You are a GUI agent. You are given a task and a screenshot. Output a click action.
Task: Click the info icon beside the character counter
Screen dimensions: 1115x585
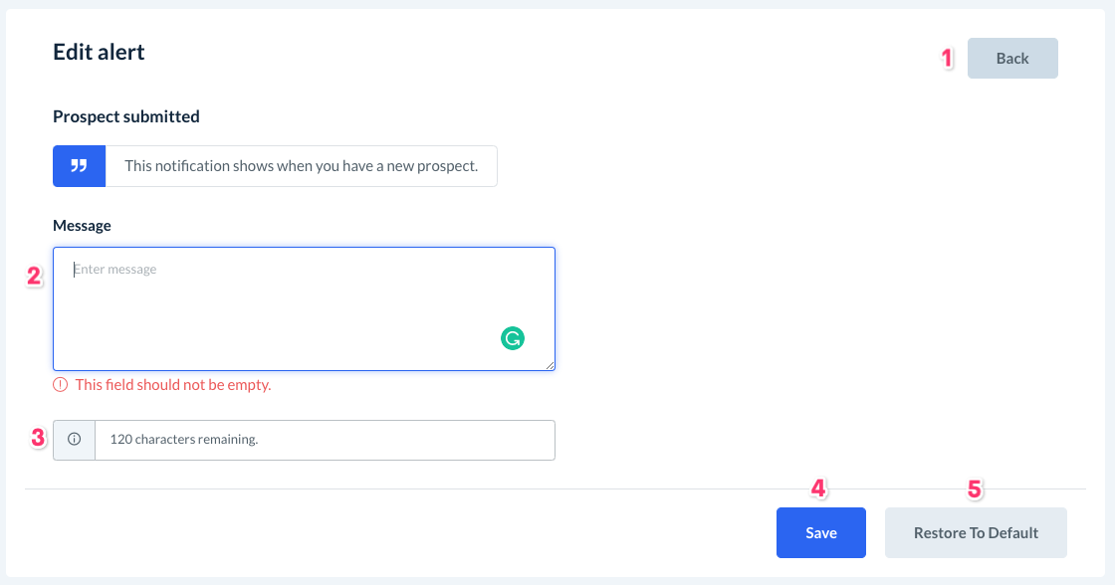[x=74, y=440]
